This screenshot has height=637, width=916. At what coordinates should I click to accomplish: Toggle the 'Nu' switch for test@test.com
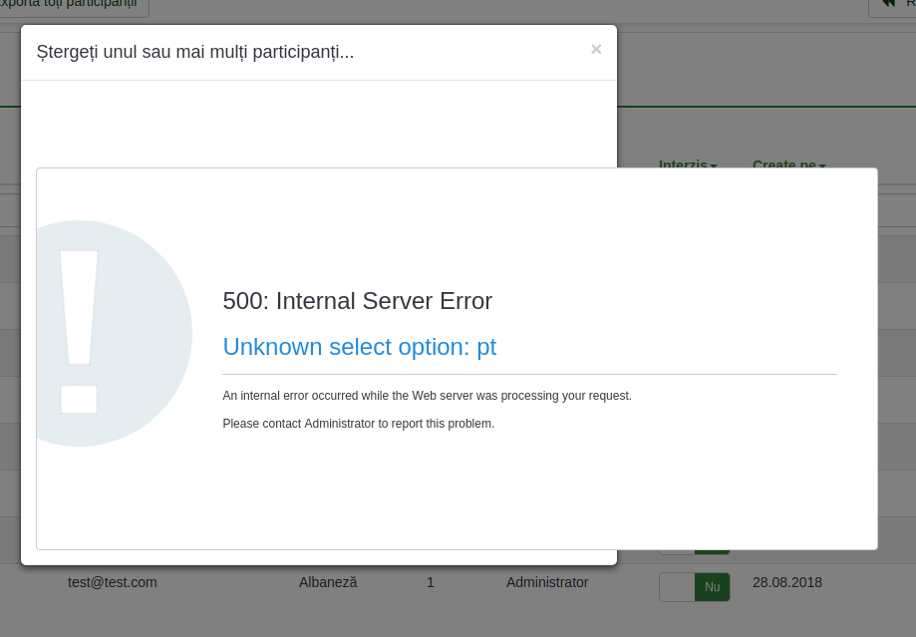tap(694, 587)
